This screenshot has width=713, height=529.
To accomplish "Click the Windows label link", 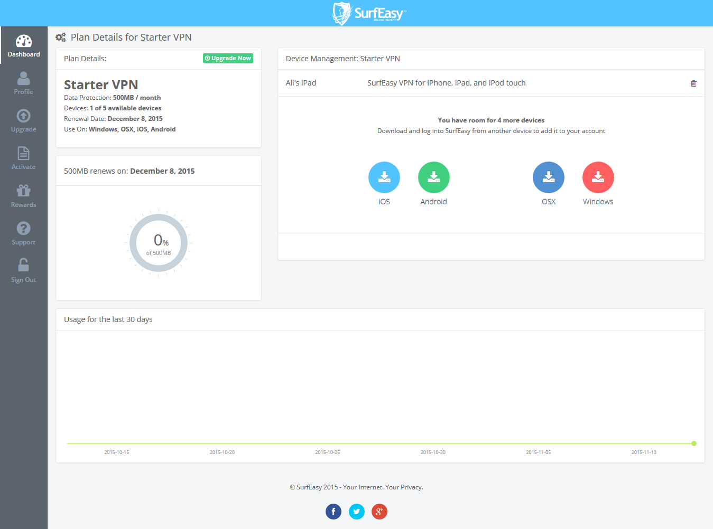I will pyautogui.click(x=598, y=202).
